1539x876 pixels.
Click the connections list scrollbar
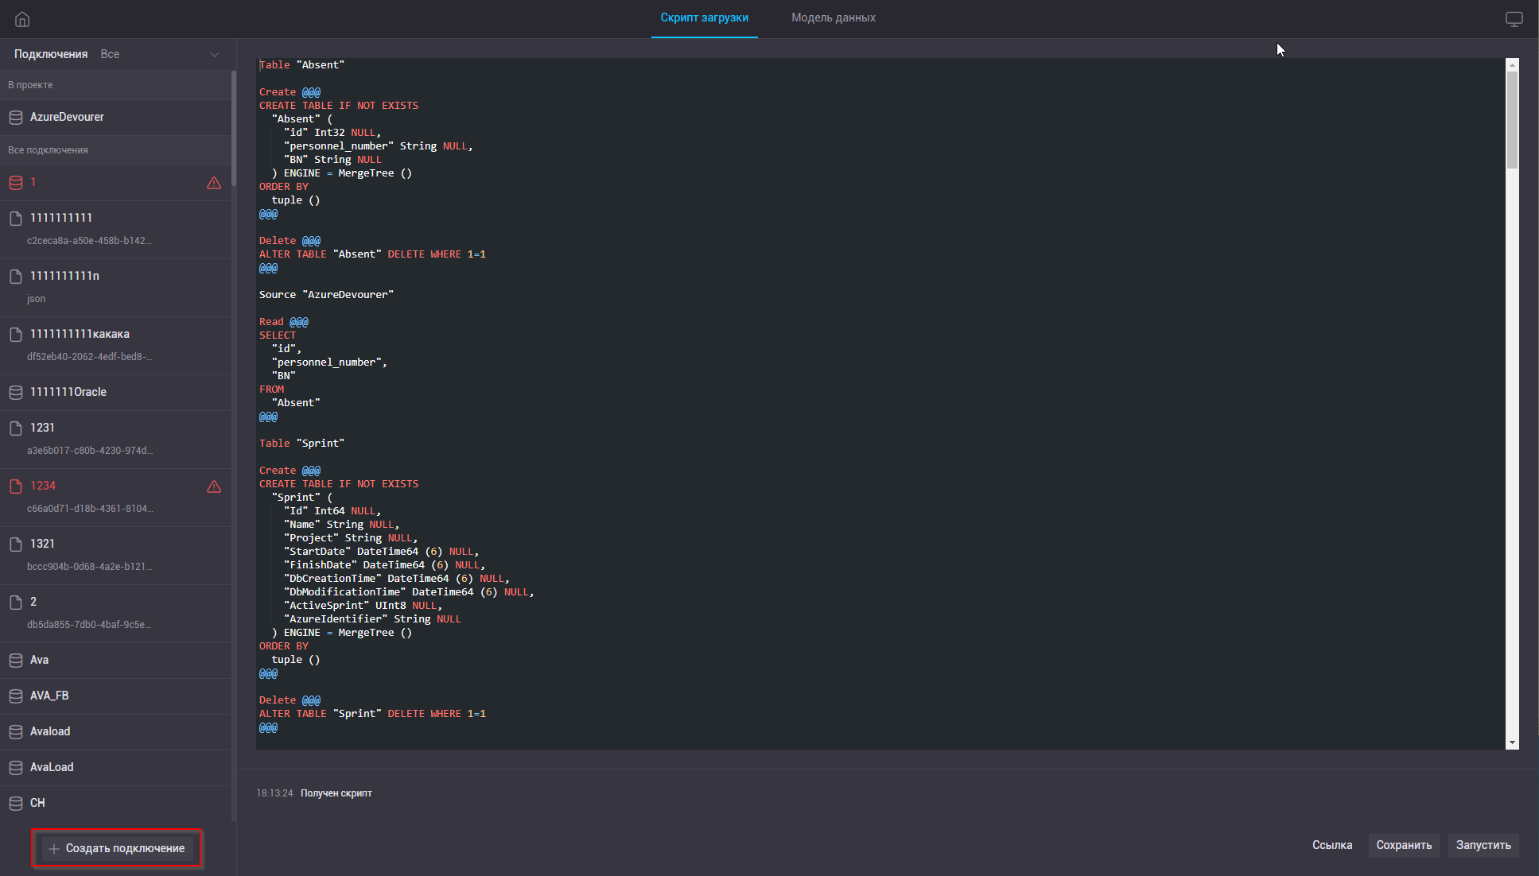[234, 128]
